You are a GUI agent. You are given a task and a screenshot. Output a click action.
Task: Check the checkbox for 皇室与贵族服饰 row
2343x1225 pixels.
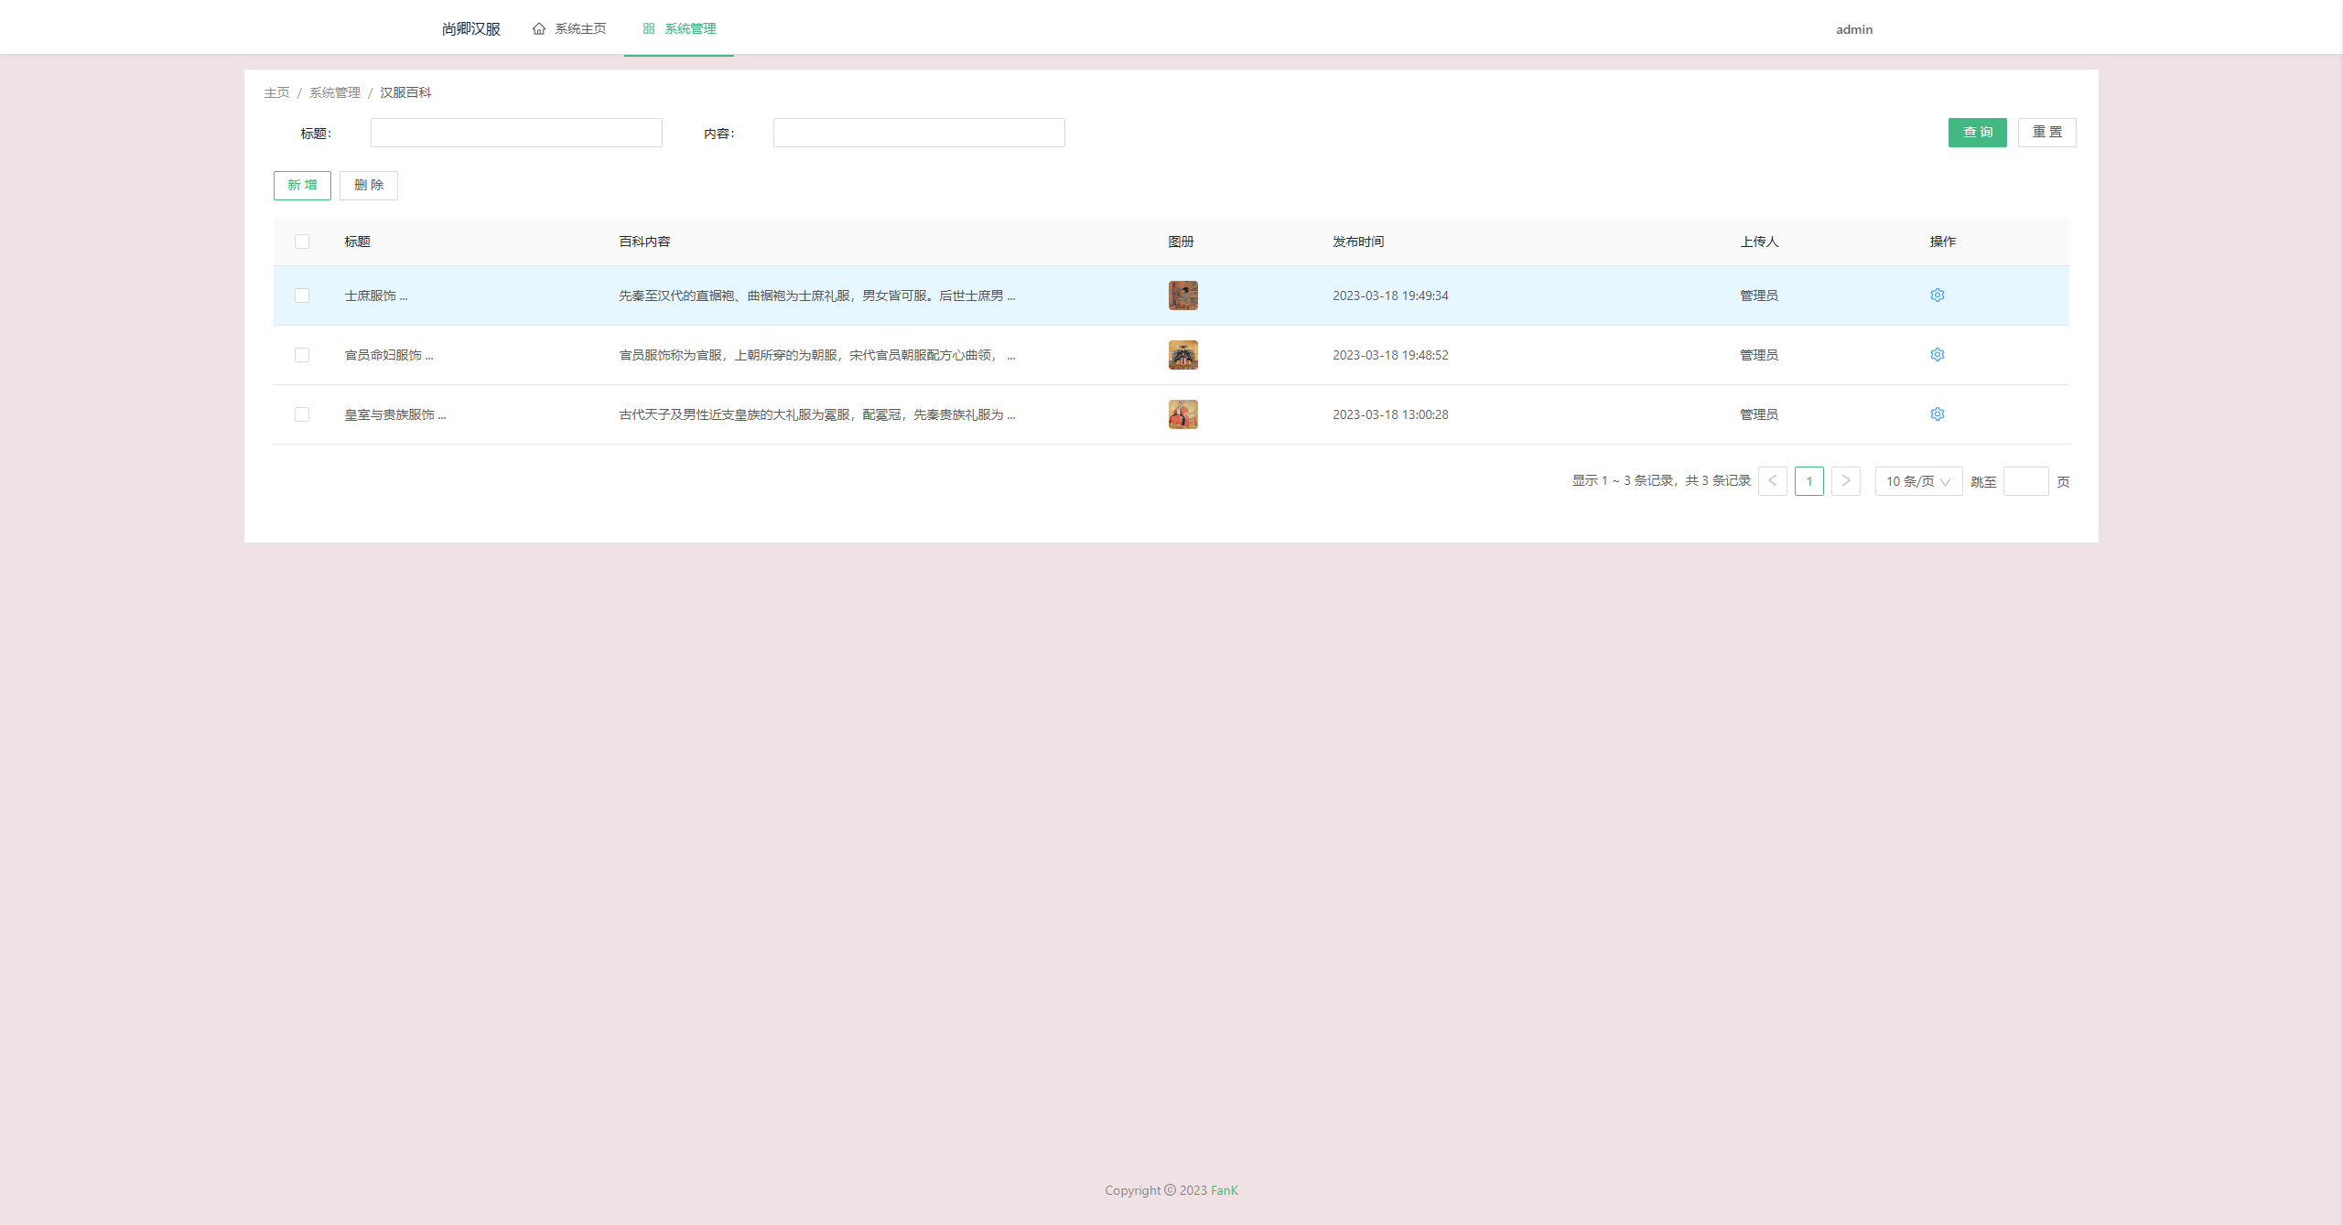point(303,414)
